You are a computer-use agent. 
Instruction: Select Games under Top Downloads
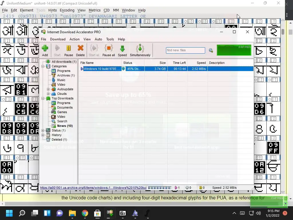click(62, 112)
